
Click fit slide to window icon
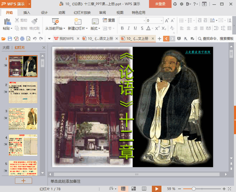point(230,189)
